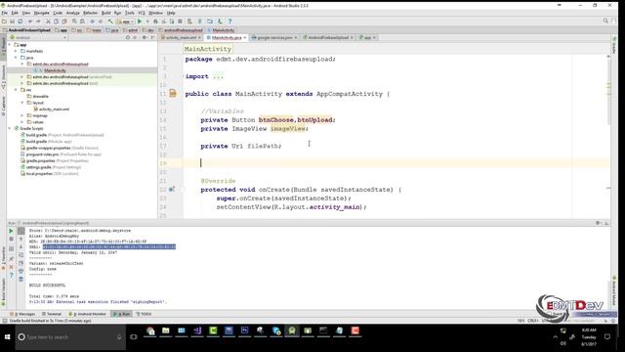Select activity_main.xml in project tree
Screen dimensions: 625x352
54,109
